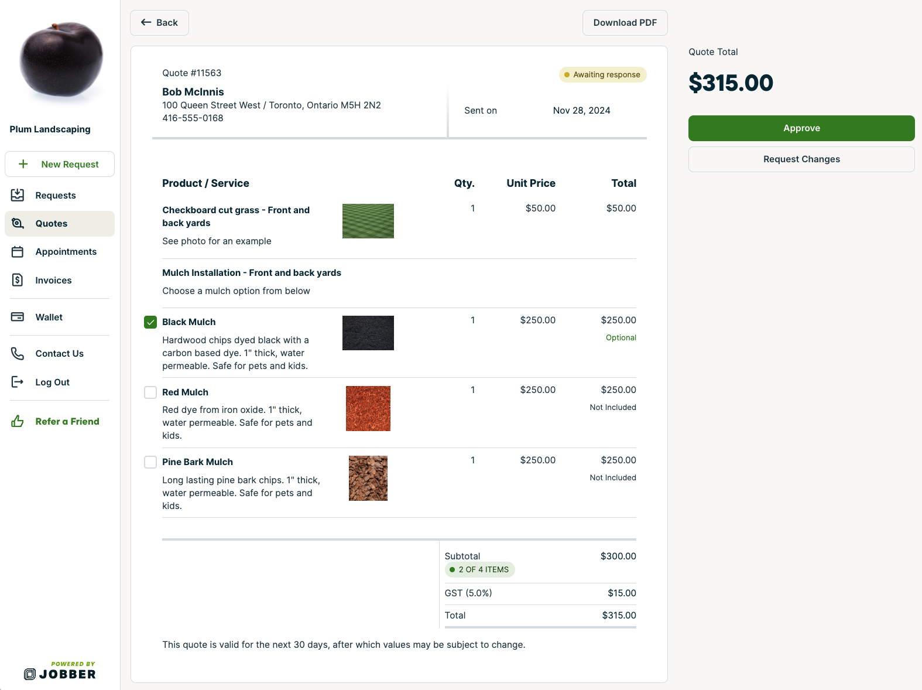922x690 pixels.
Task: Select the Refer a Friend thumbs-up icon
Action: pos(18,421)
